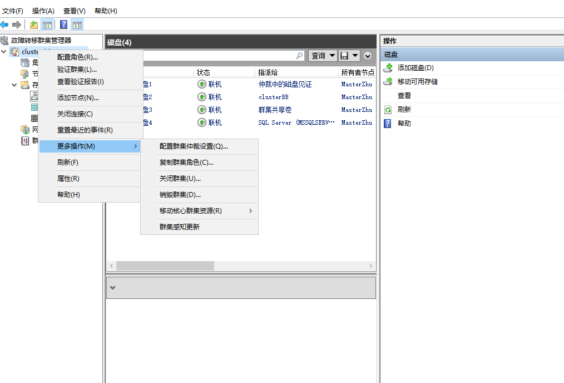Open the 查看(V) menu
The image size is (564, 383).
coord(75,11)
